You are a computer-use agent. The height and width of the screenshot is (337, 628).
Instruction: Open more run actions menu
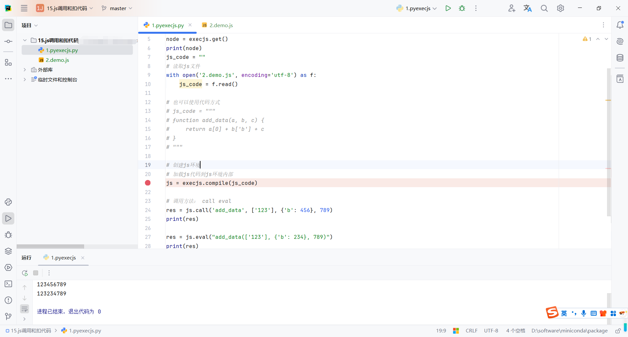coord(476,8)
